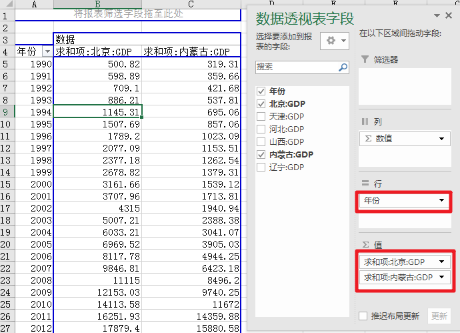Click cell with value 11672

tap(191, 304)
